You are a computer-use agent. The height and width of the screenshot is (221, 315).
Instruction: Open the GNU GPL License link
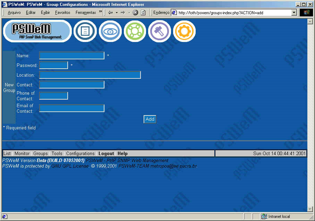(70, 166)
